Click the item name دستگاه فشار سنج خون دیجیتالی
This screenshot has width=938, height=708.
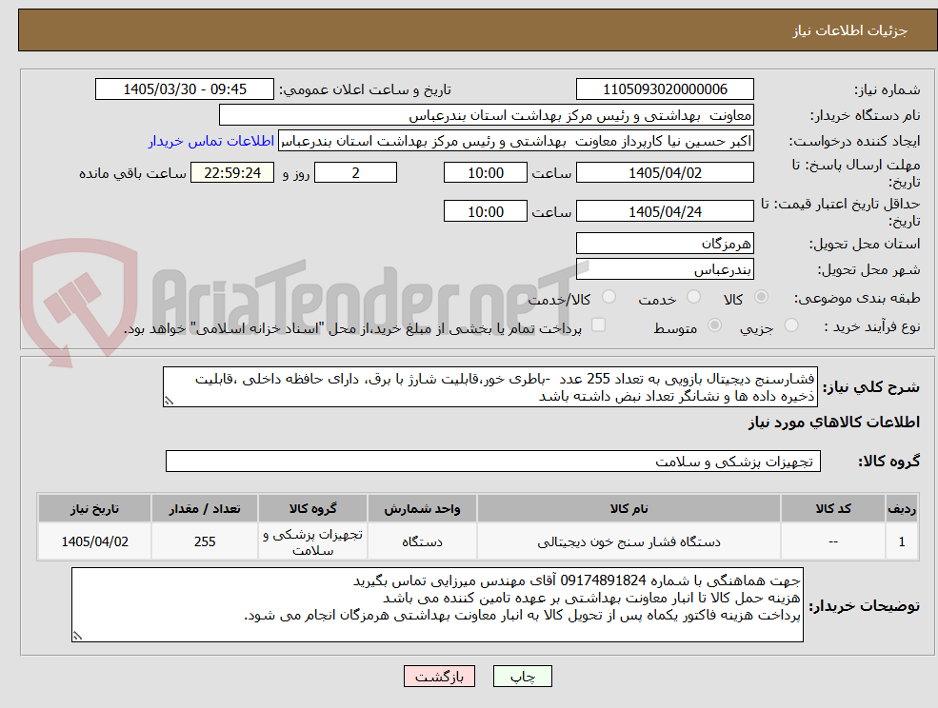pos(629,541)
